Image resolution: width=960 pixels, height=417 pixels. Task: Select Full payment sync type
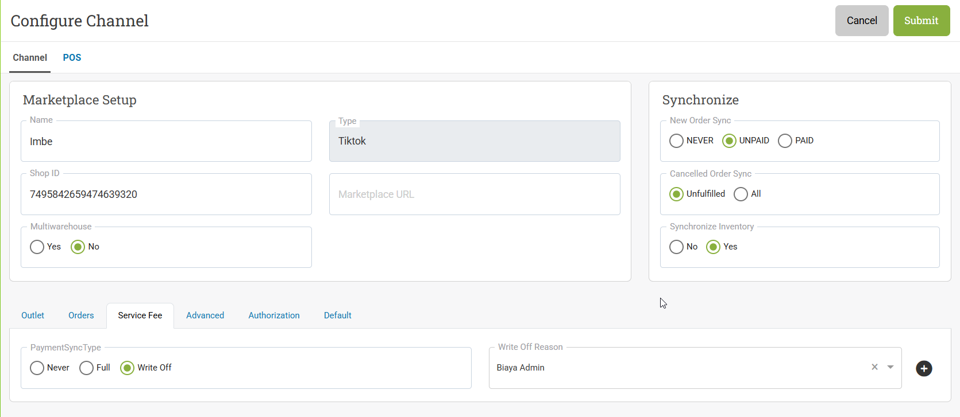(x=87, y=368)
